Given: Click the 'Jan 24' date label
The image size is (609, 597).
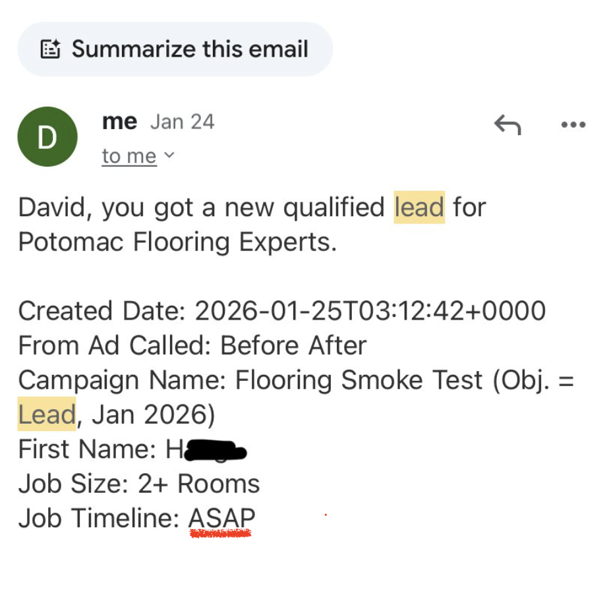Looking at the screenshot, I should tap(182, 121).
